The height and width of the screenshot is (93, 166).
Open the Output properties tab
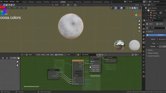pos(144,32)
